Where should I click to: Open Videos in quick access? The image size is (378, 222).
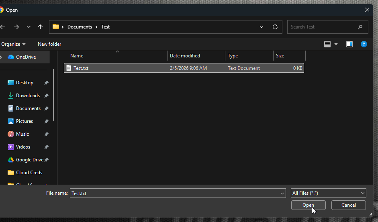pos(23,147)
